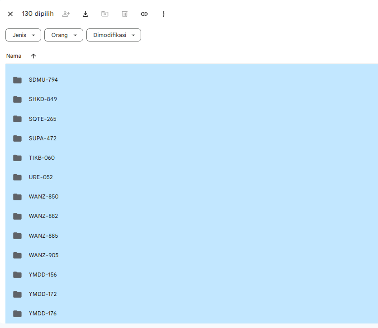
Task: Clear selection with the X icon
Action: point(10,14)
